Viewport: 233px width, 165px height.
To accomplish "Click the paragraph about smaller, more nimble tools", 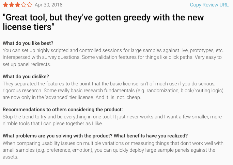I will click(112, 120).
